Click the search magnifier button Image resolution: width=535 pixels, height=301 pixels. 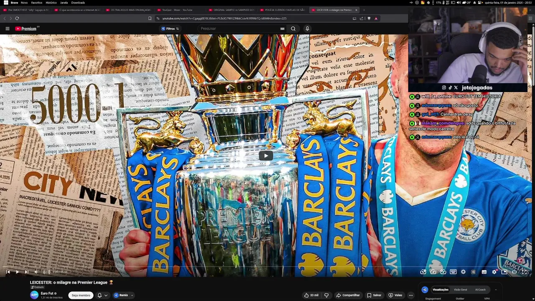(x=293, y=28)
